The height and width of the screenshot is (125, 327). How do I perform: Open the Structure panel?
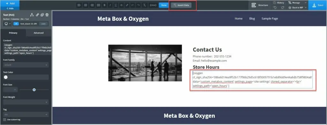click(260, 5)
